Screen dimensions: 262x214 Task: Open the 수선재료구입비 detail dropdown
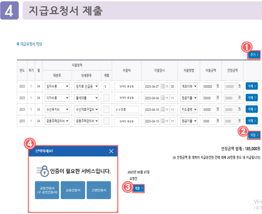[x=86, y=109]
